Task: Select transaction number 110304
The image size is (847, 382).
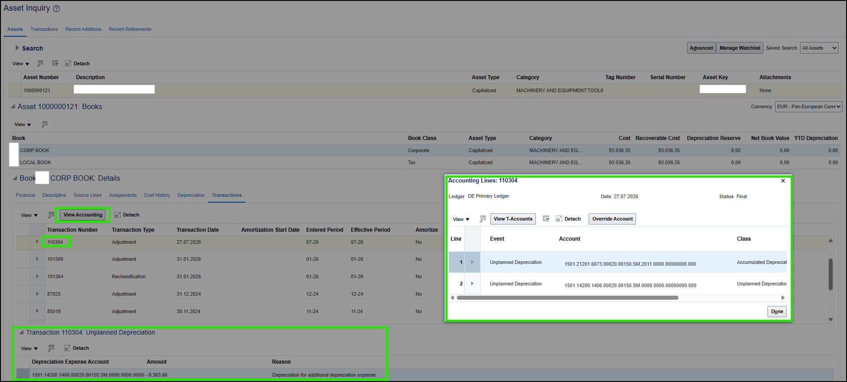Action: pos(55,242)
